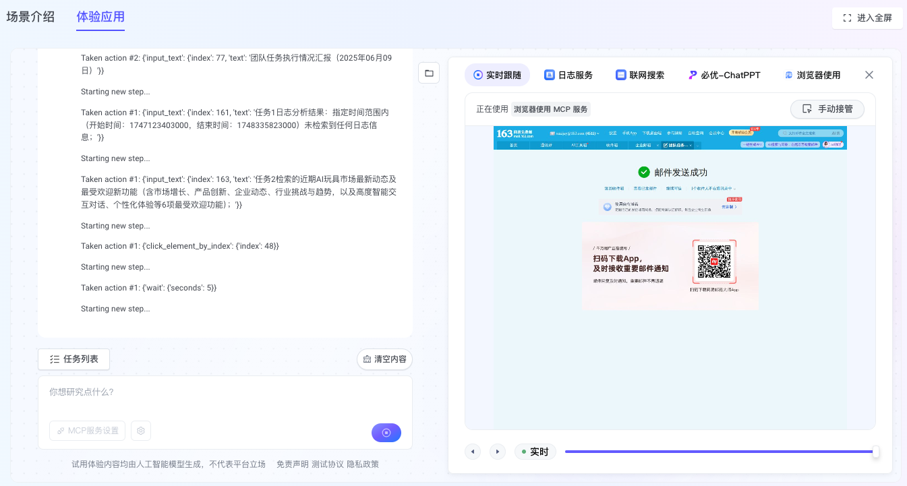907x486 pixels.
Task: Select the 浏览器使用 tab
Action: pos(812,75)
